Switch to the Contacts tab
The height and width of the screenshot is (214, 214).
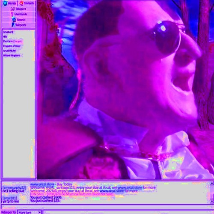(x=27, y=3)
